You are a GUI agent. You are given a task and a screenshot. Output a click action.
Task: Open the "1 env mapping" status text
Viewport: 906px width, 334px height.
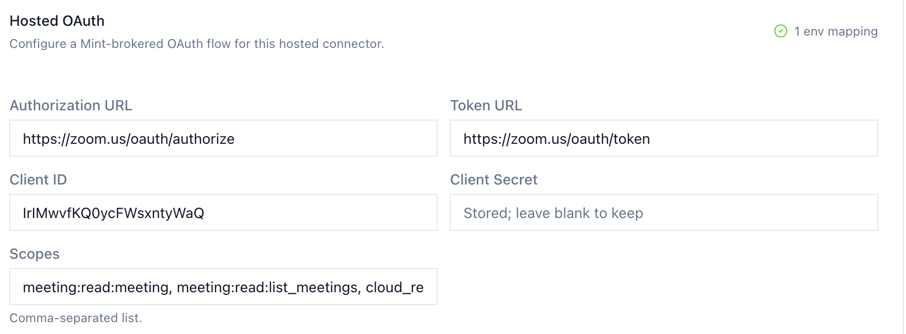point(835,31)
